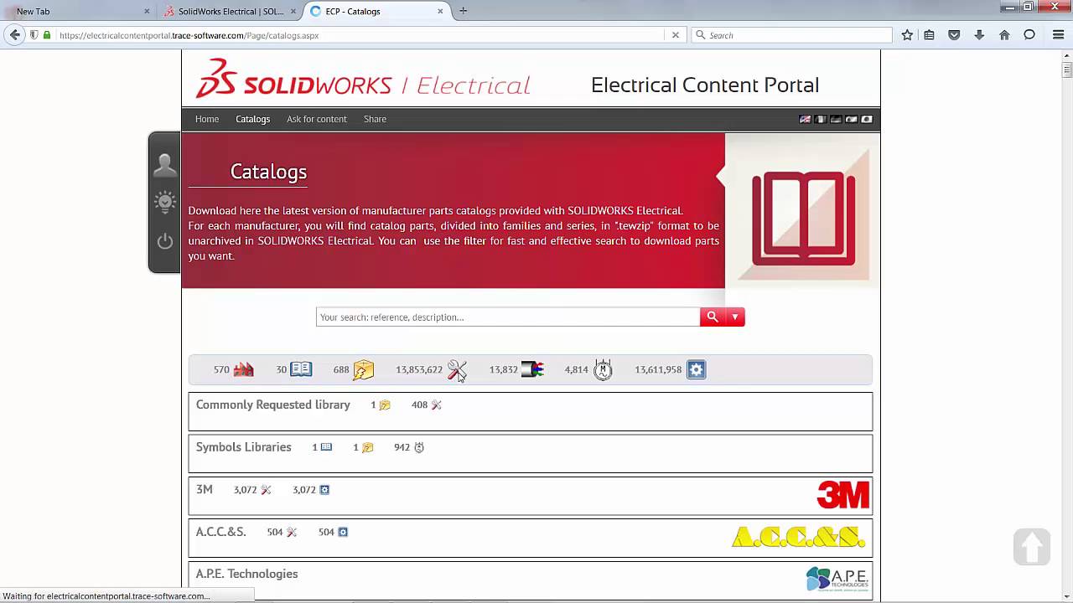Click the yellow libraries box icon next to 688

(363, 369)
